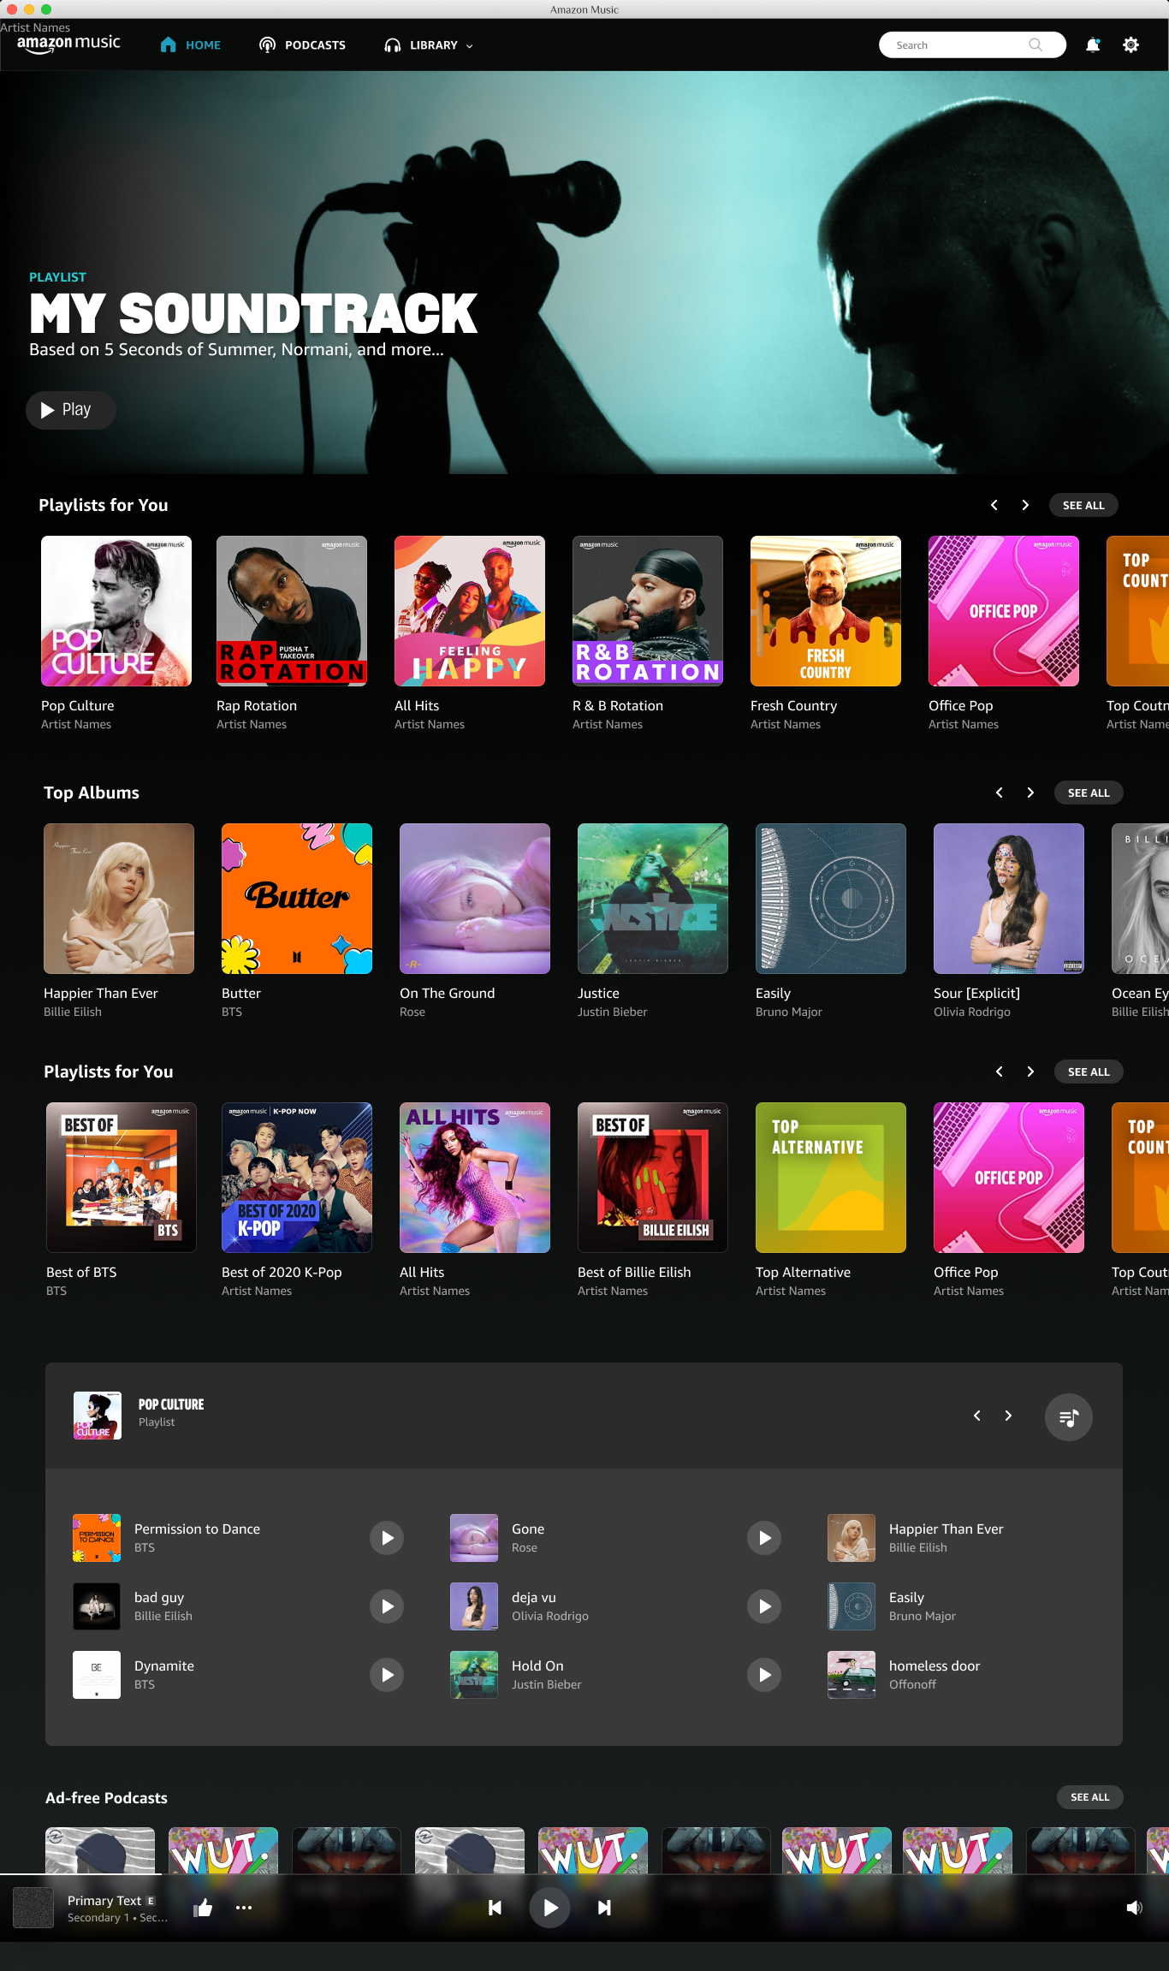This screenshot has width=1169, height=1971.
Task: Play the My Soundtrack playlist
Action: point(70,410)
